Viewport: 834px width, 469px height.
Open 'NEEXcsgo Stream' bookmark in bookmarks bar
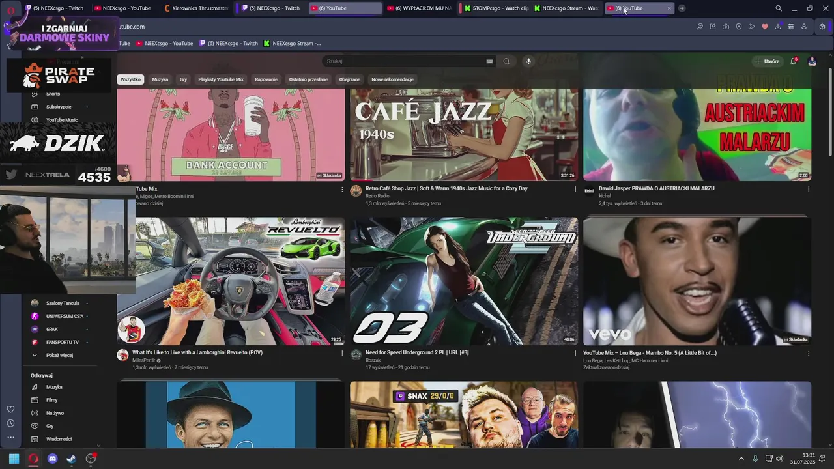pos(292,44)
